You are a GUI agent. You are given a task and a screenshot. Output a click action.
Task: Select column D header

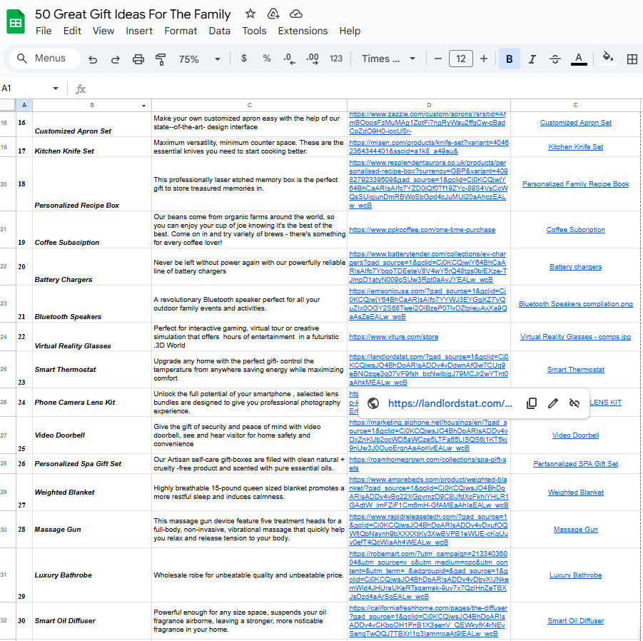point(429,105)
